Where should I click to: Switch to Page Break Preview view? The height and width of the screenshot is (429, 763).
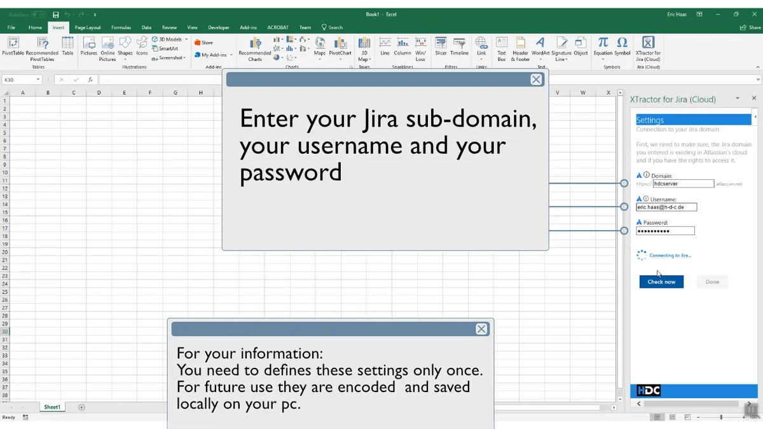688,417
